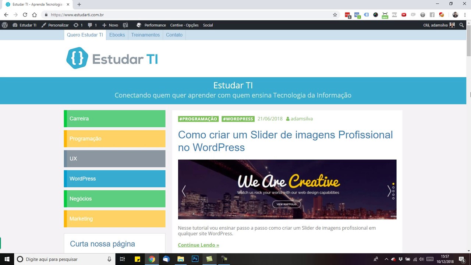Open the Contato navigation tab
The image size is (471, 265).
point(174,35)
